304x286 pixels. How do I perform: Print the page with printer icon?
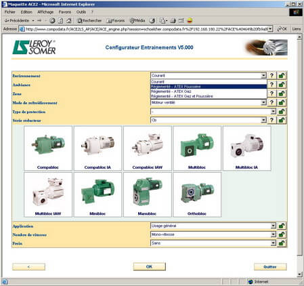click(x=173, y=20)
